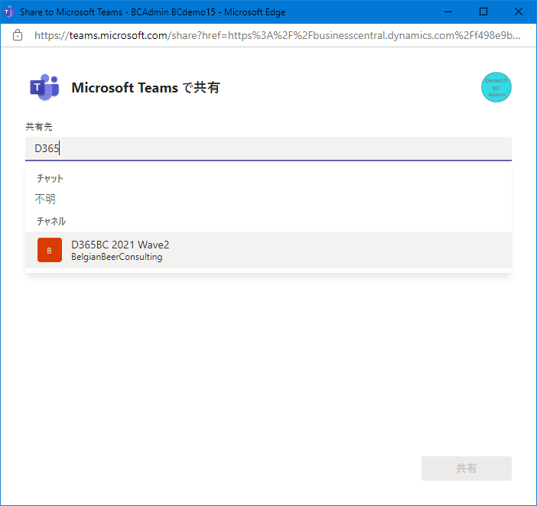Screen dimensions: 537x506
Task: Click the BelgianBeerConsulting team name
Action: point(117,257)
